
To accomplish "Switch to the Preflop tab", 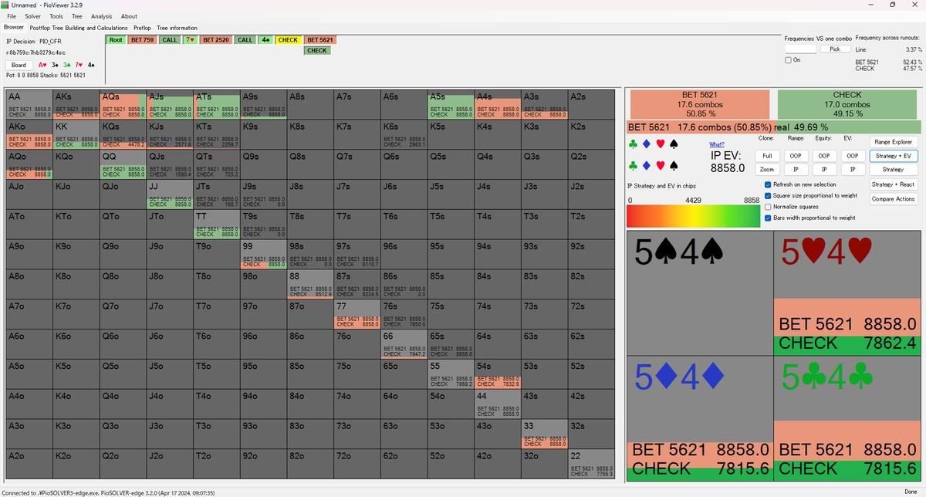I will [x=142, y=28].
